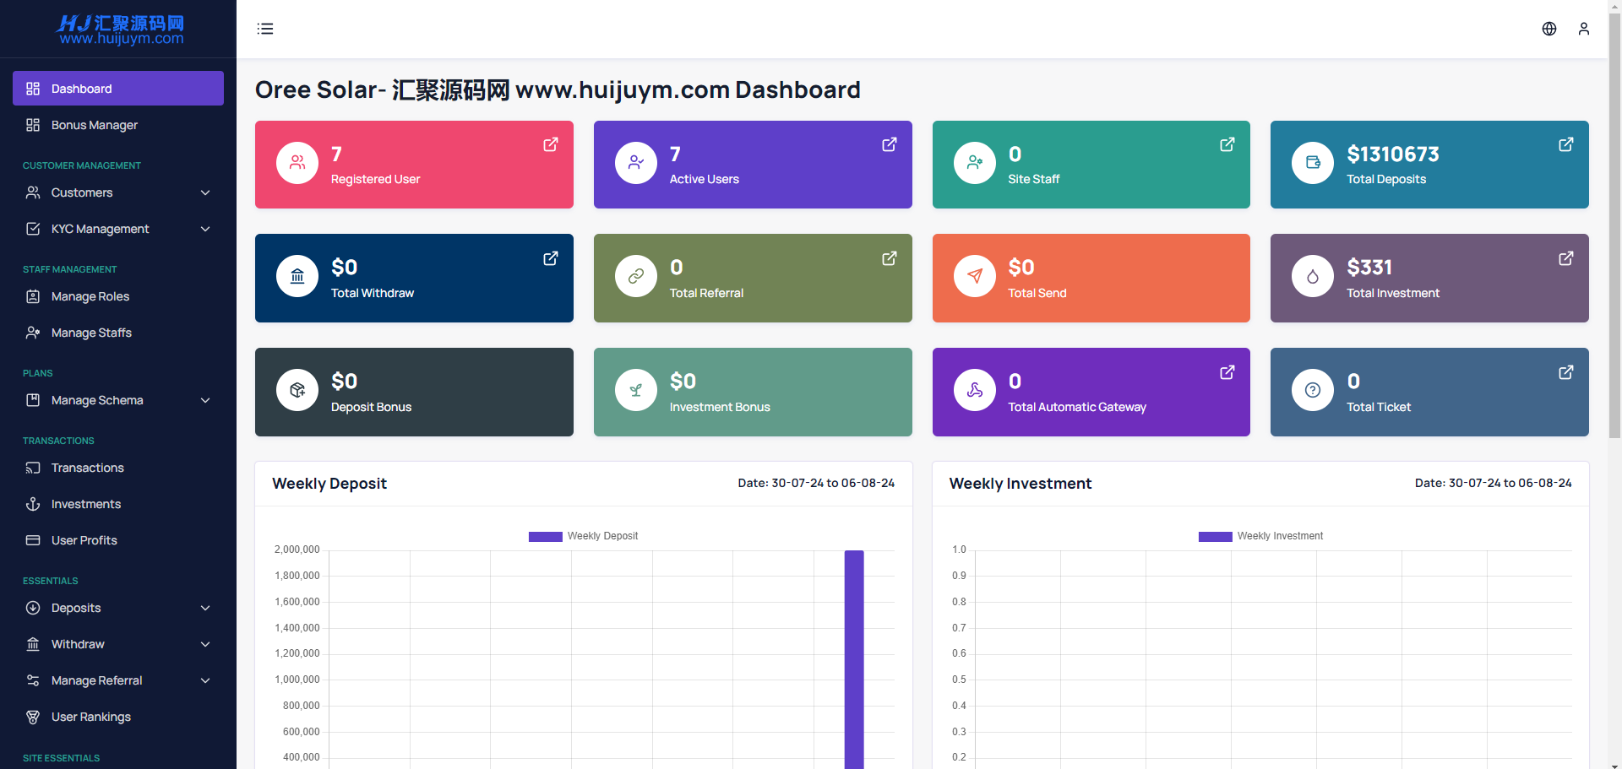The width and height of the screenshot is (1622, 769).
Task: Go to User Profits page
Action: [x=118, y=540]
